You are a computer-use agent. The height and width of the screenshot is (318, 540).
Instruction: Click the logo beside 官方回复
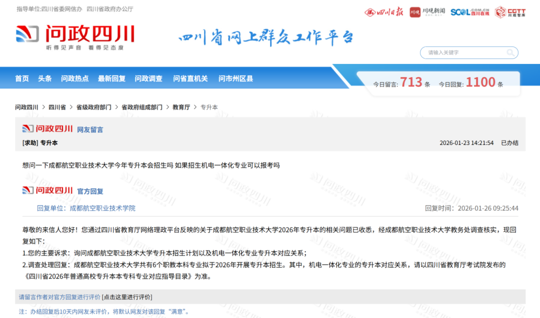[47, 190]
